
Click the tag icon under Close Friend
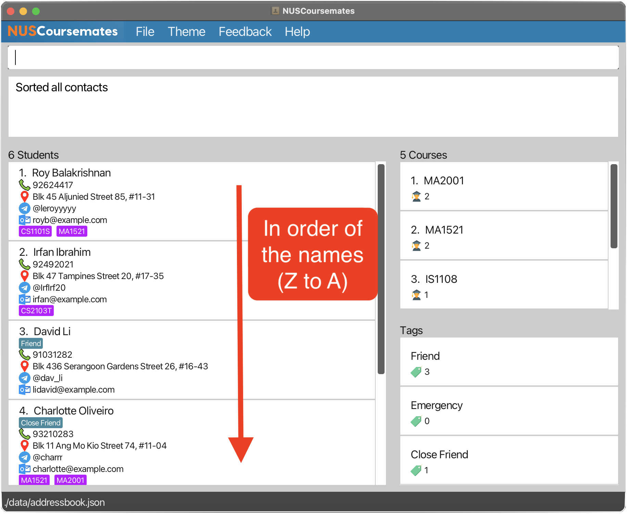(x=416, y=470)
